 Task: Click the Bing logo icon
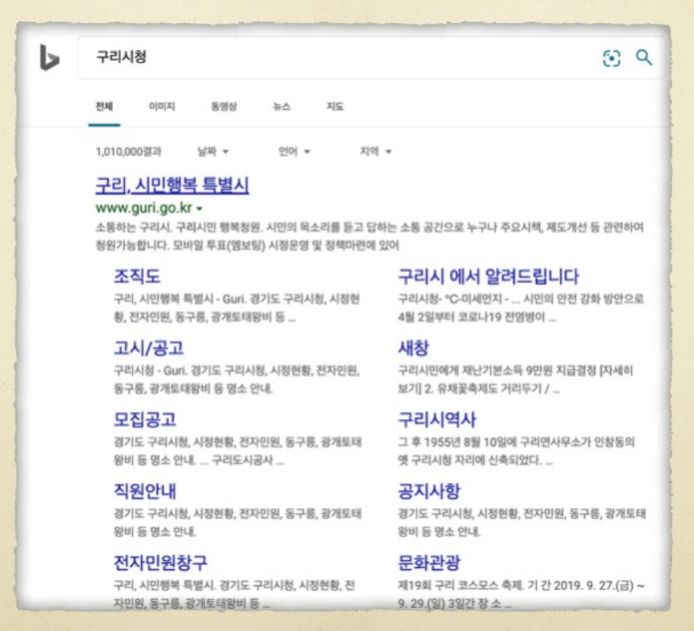50,57
